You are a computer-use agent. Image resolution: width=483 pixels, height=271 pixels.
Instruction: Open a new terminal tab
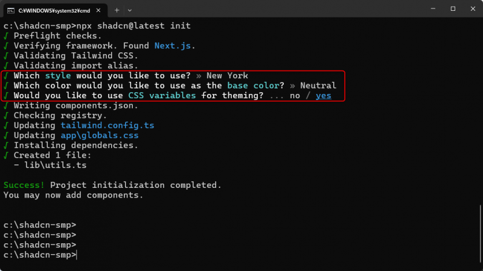117,10
